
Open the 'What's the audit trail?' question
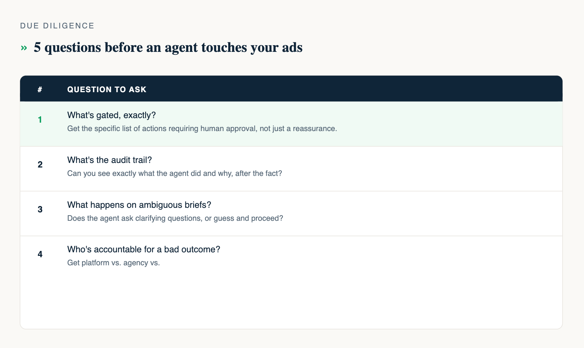point(109,160)
